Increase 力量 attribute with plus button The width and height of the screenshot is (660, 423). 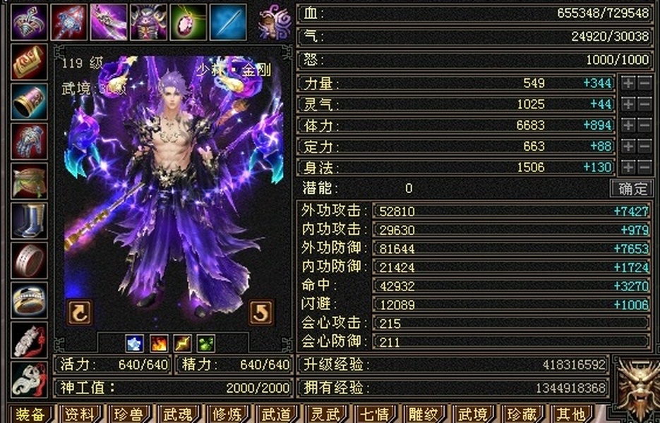[x=628, y=83]
